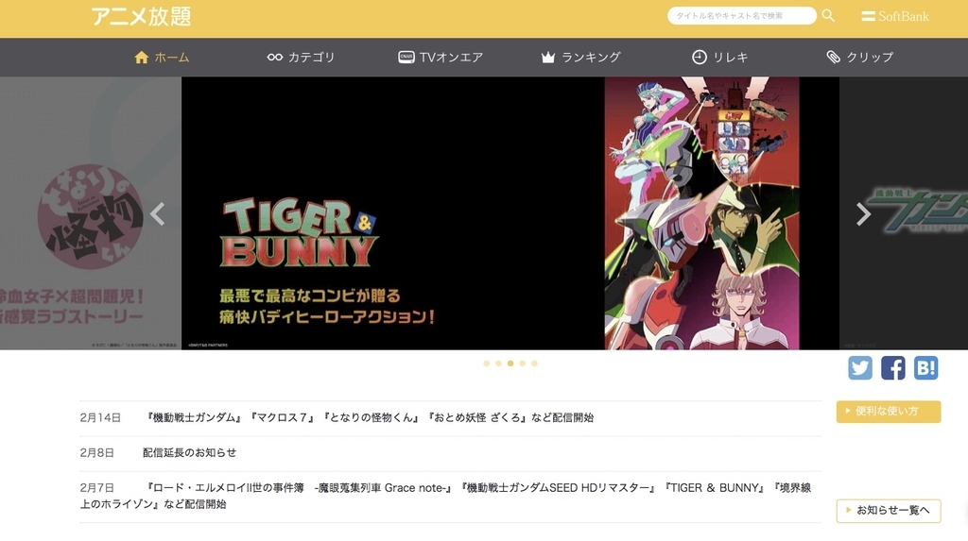Go to ホーム tab
This screenshot has width=968, height=541.
(x=162, y=58)
